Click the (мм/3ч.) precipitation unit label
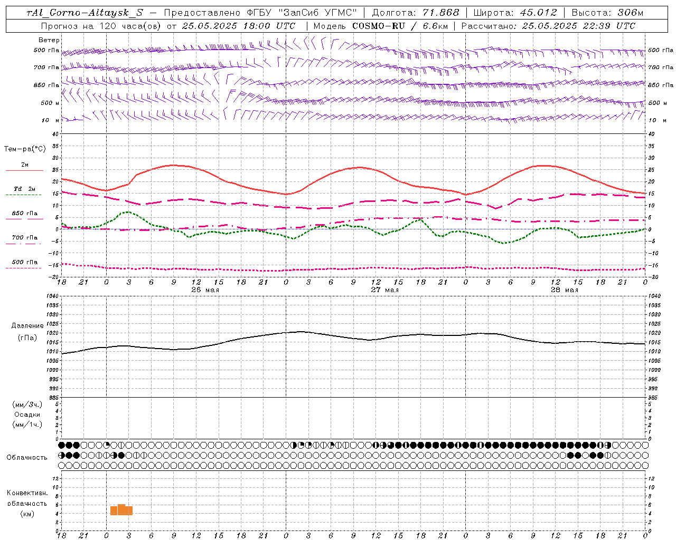The image size is (676, 540). [27, 404]
